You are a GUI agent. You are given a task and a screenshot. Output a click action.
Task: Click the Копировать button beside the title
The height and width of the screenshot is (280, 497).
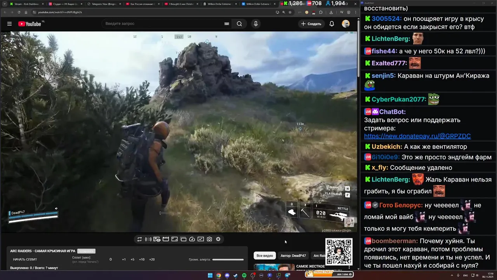pos(86,251)
